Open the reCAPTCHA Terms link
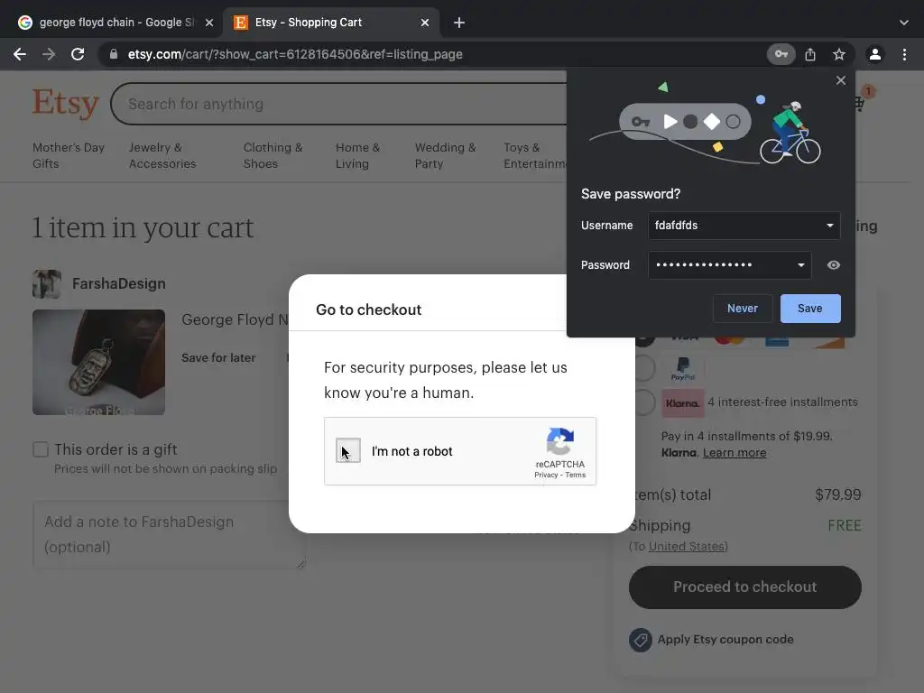This screenshot has width=924, height=693. [x=576, y=475]
